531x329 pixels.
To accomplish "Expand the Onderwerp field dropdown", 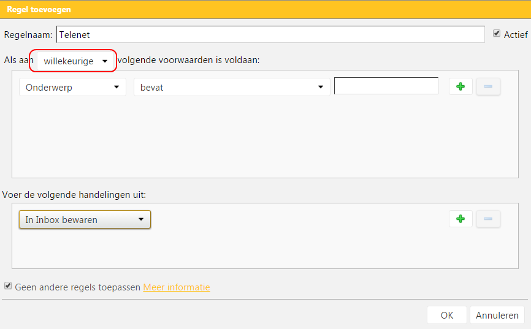I will click(72, 88).
